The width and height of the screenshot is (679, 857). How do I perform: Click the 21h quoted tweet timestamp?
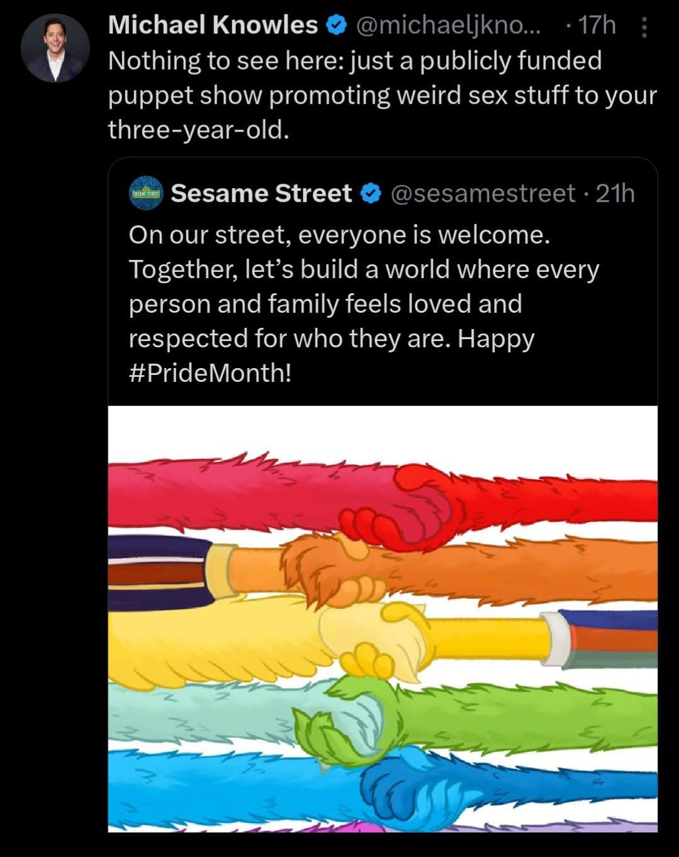pyautogui.click(x=615, y=193)
